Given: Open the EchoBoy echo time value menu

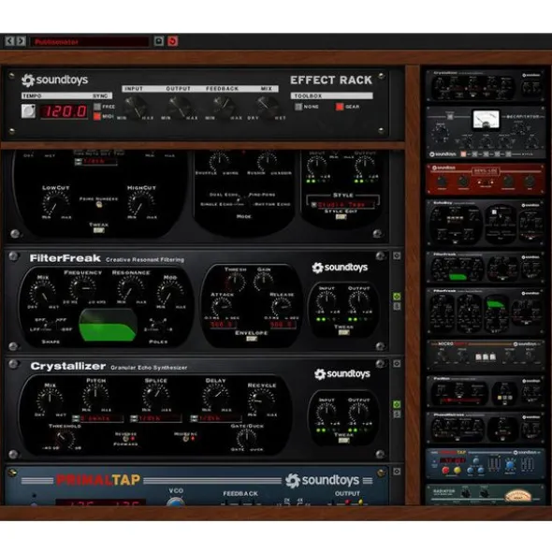Looking at the screenshot, I should [95, 162].
